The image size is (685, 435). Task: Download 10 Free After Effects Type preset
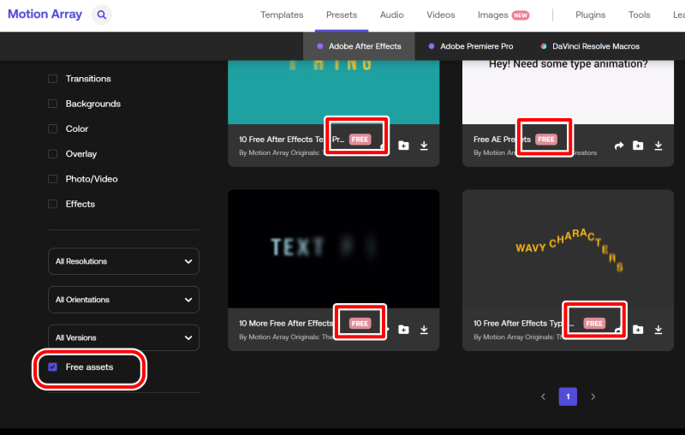(x=658, y=330)
